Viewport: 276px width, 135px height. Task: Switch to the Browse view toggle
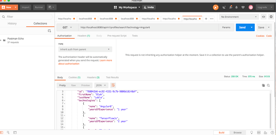[x=237, y=132]
